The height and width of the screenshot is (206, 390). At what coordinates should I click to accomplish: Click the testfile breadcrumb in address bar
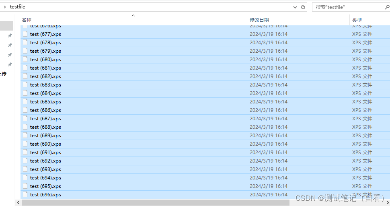pos(17,7)
